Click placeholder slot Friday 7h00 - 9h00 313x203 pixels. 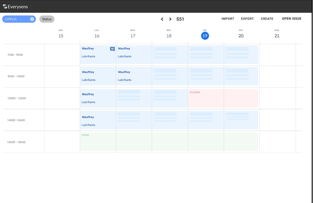tap(241, 55)
